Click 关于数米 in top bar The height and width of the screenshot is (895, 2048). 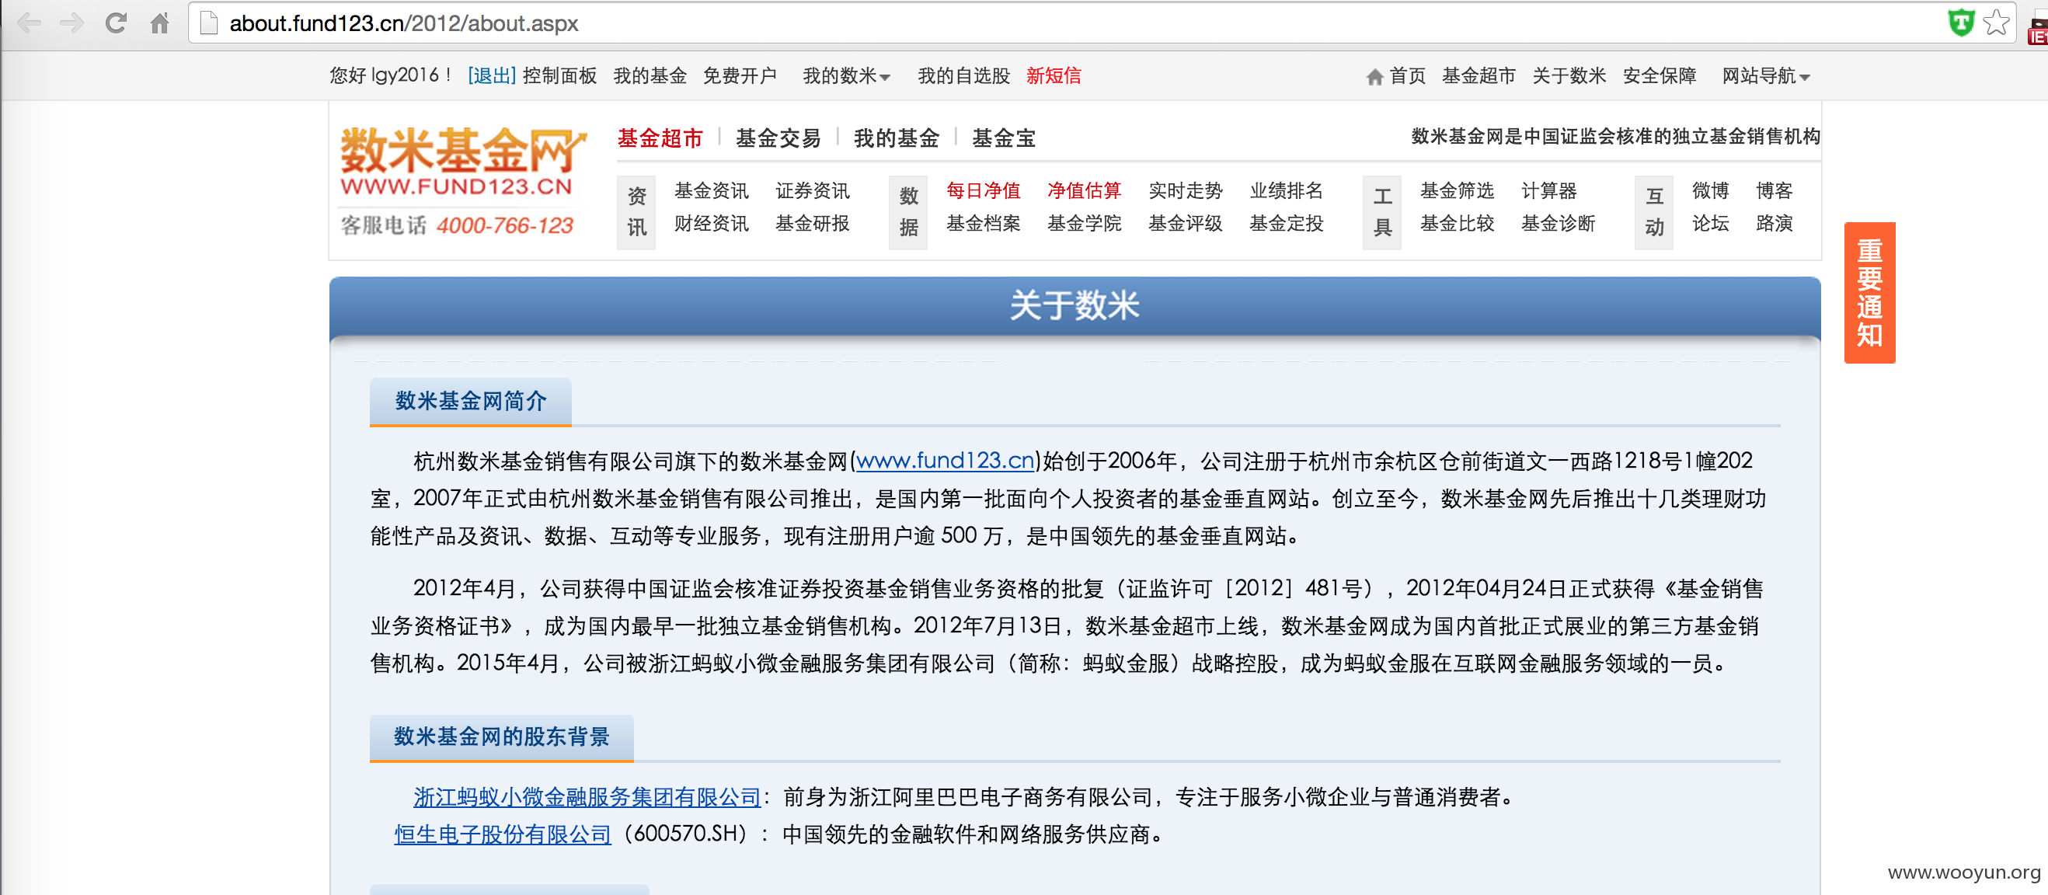click(x=1569, y=76)
